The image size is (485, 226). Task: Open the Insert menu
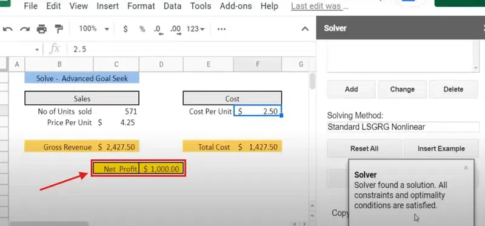tap(108, 6)
